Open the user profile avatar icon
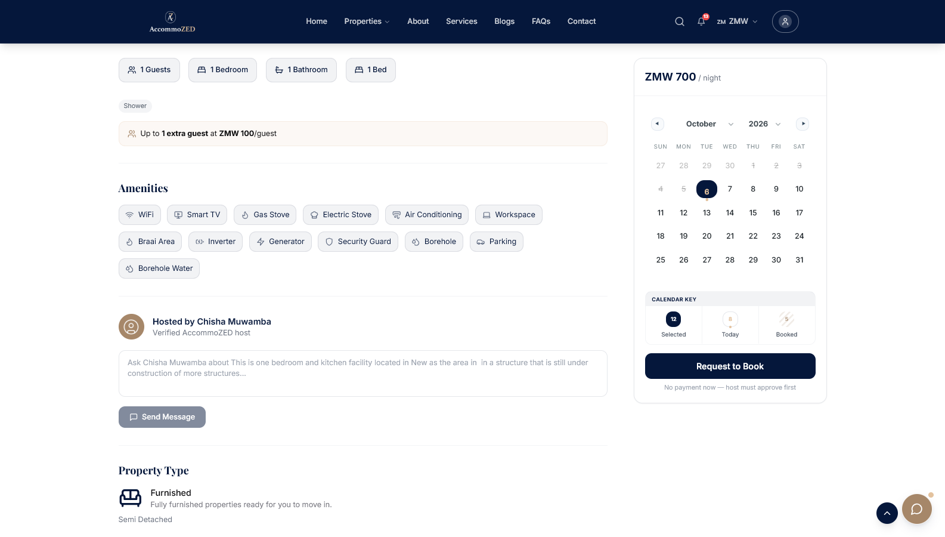945x537 pixels. (x=785, y=21)
